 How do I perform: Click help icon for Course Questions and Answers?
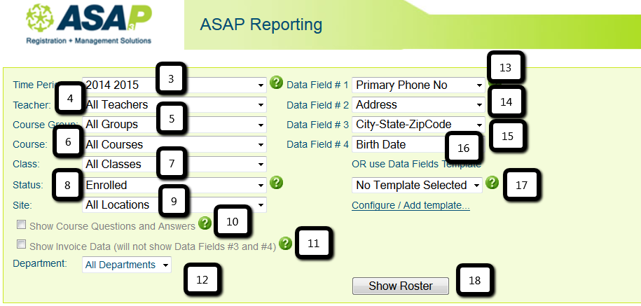(x=205, y=223)
